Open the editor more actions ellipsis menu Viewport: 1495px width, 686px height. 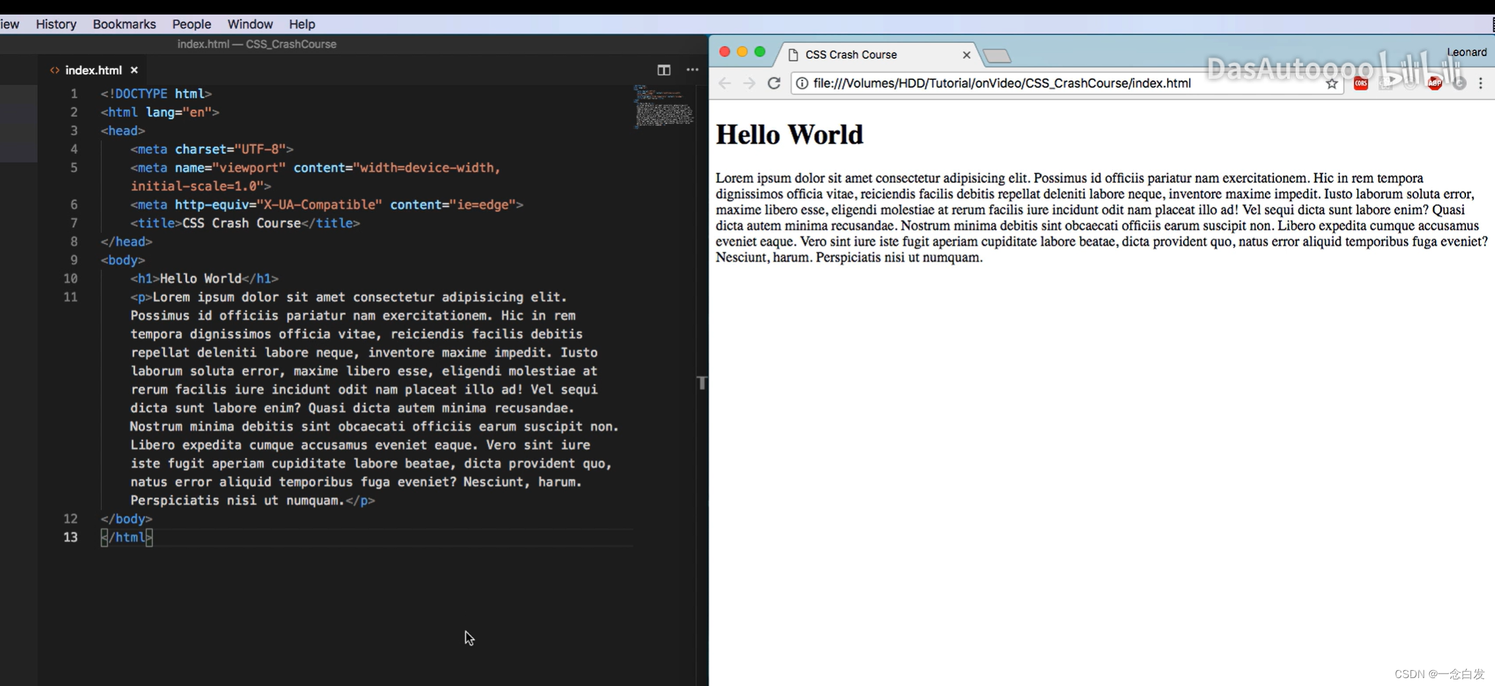coord(691,69)
